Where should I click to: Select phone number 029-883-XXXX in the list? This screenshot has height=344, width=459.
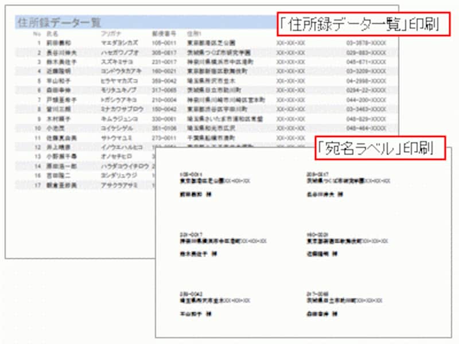366,53
